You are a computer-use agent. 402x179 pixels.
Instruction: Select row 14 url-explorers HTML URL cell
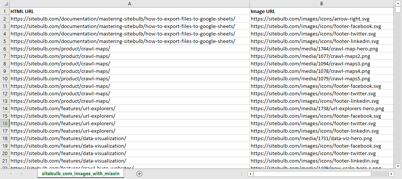click(130, 109)
